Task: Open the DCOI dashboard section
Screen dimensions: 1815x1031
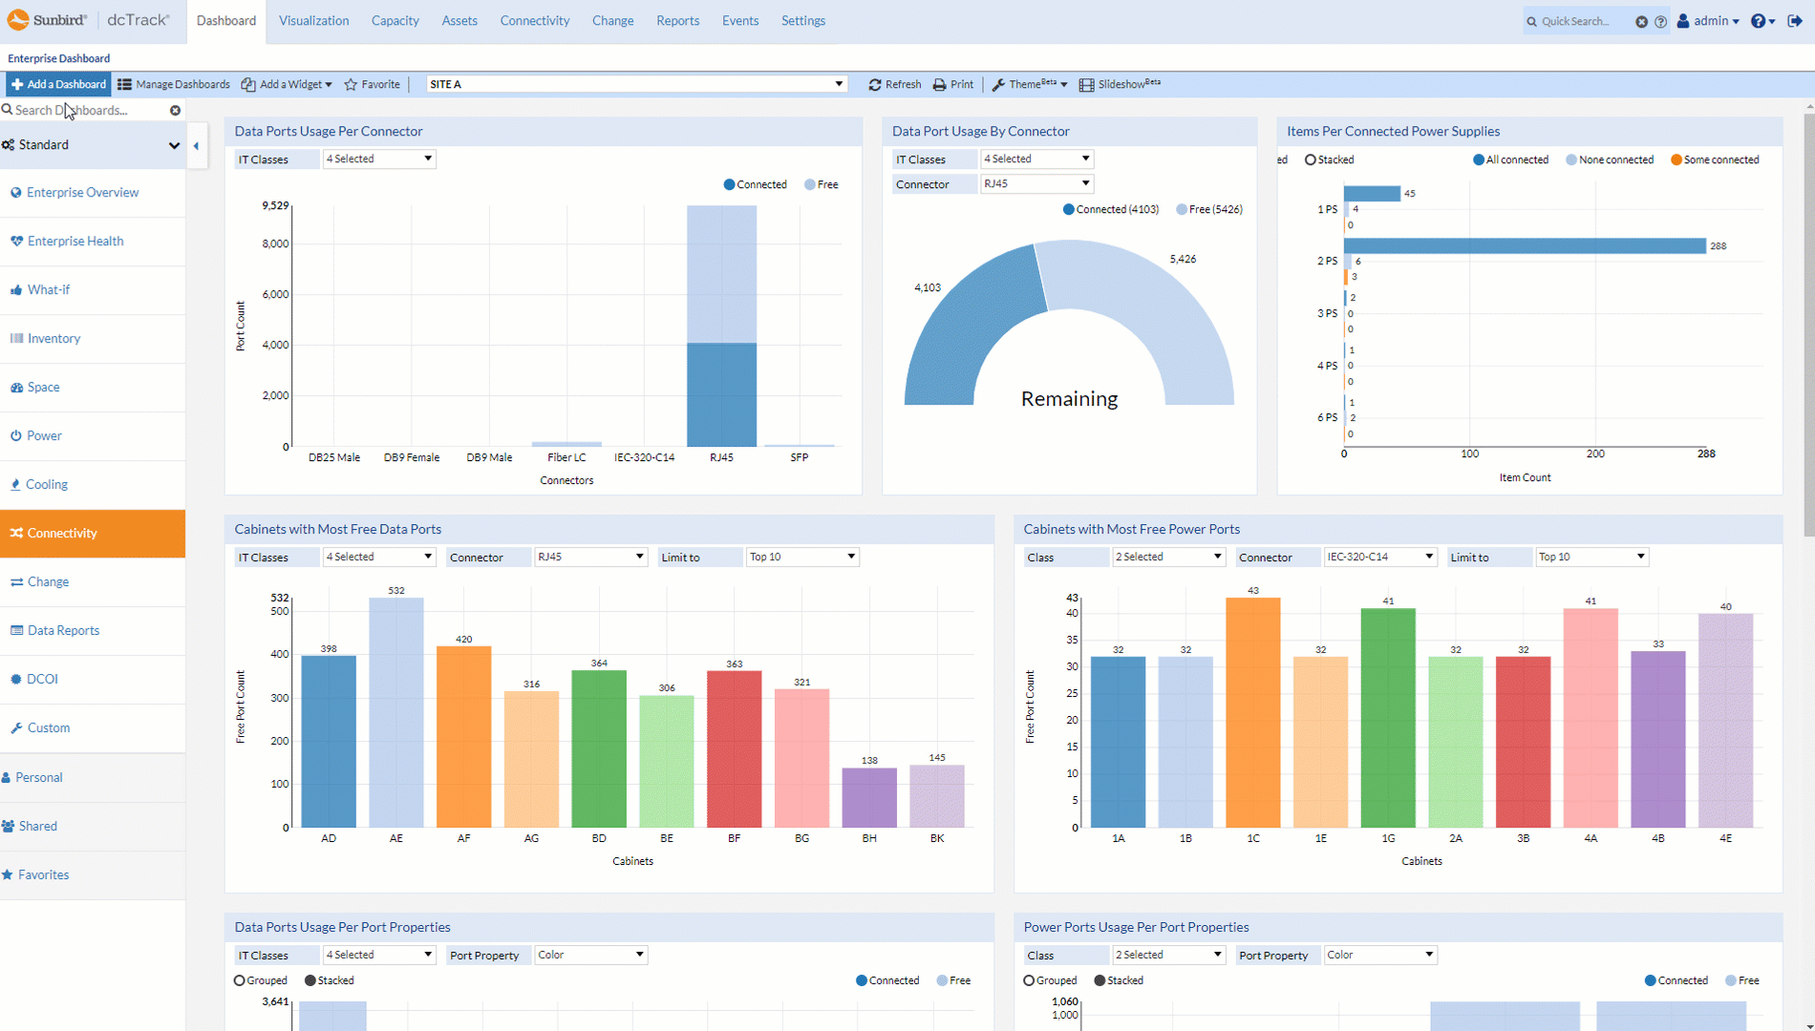Action: 43,679
